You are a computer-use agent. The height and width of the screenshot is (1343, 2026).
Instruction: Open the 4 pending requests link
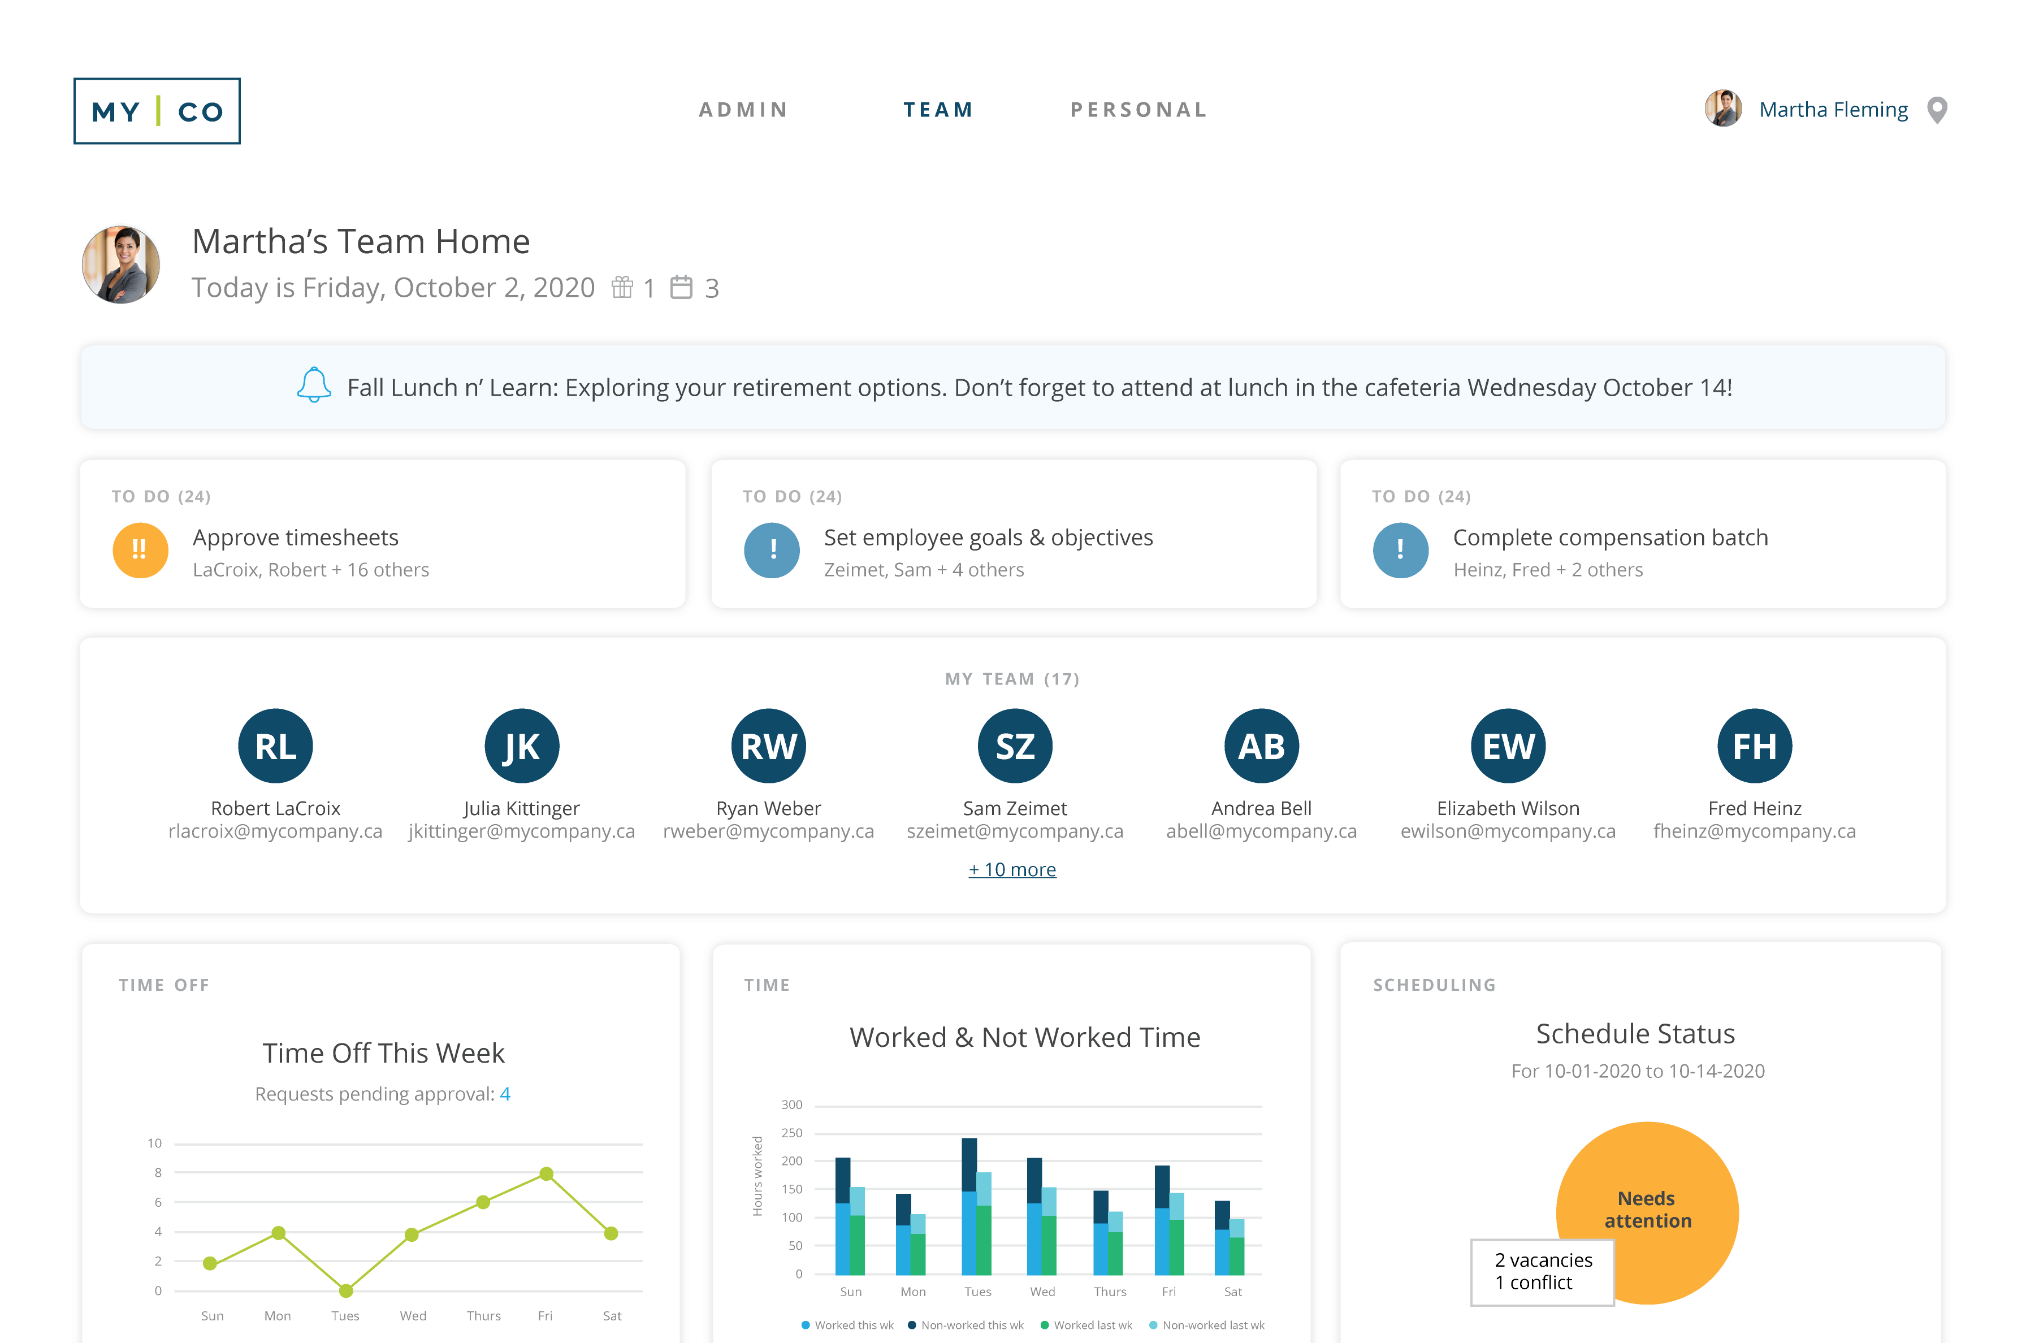tap(505, 1094)
